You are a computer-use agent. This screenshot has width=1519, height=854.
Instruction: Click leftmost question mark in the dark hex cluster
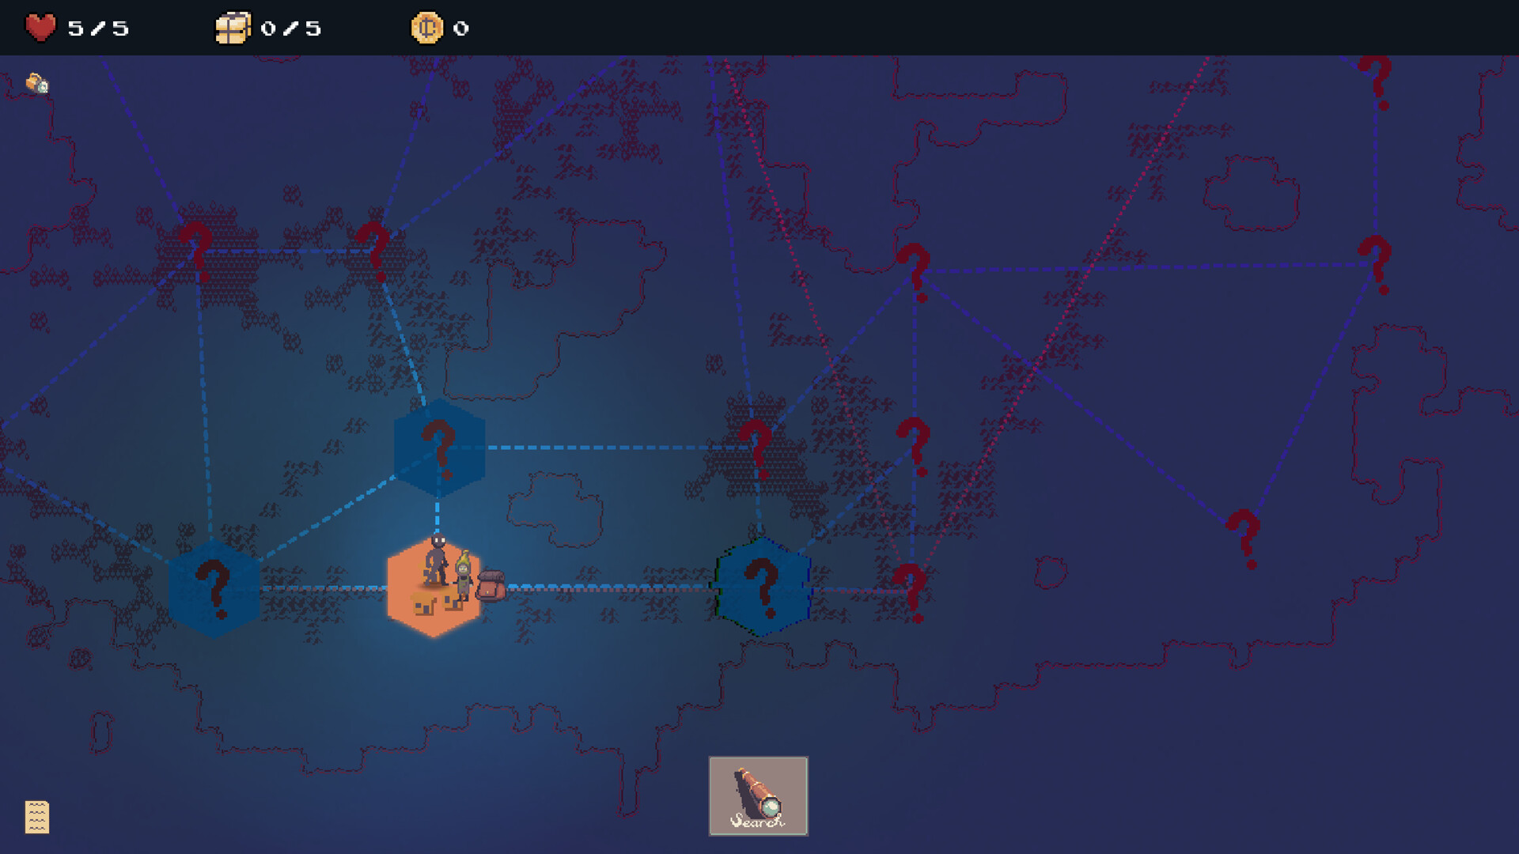[x=196, y=252]
